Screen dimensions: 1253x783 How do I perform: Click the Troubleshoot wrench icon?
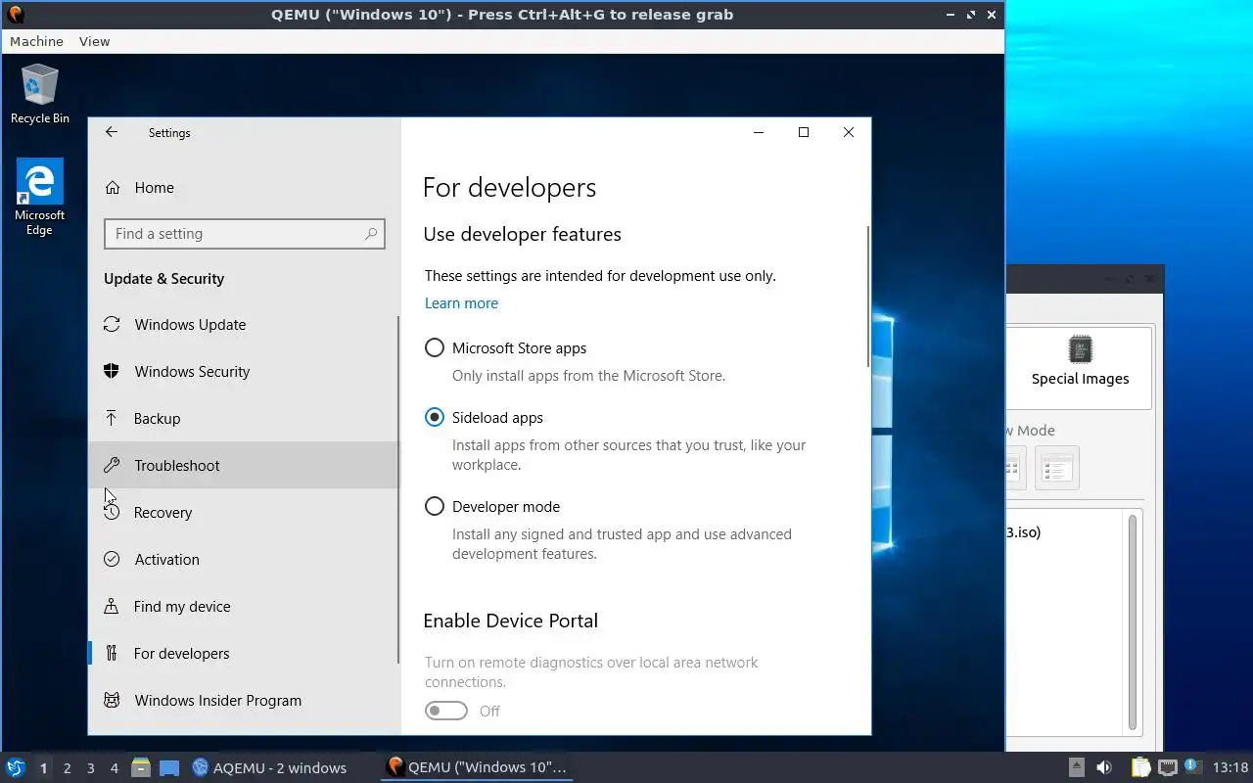[x=112, y=466]
